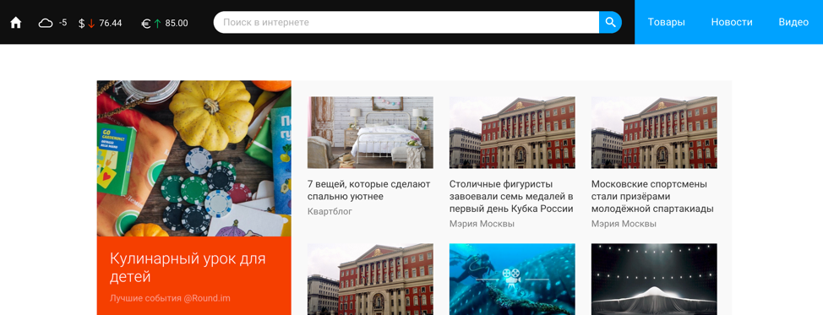Open 'Московские спортсмены стали призёрами' article

[x=652, y=197]
